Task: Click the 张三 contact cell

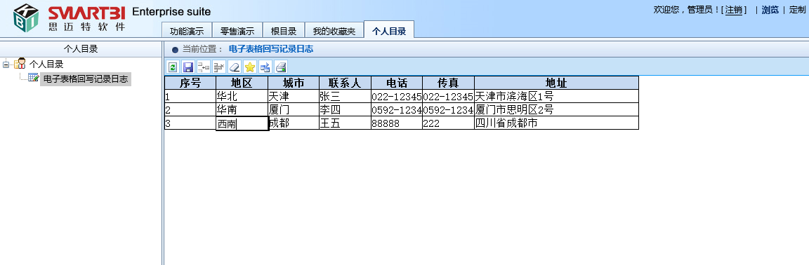Action: 346,96
